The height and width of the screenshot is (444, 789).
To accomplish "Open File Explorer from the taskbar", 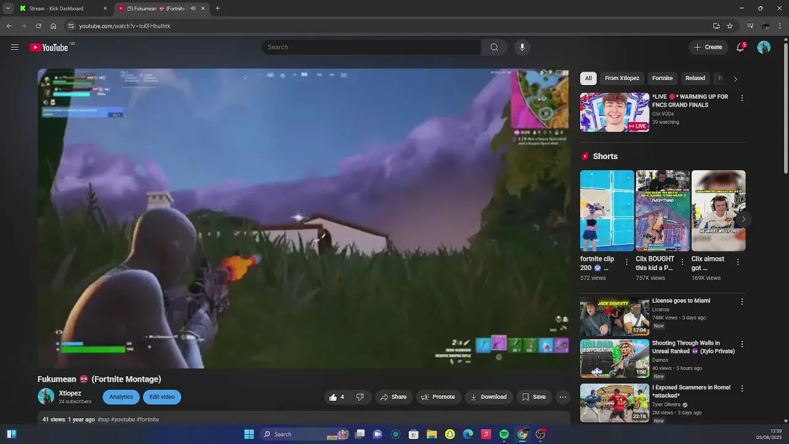I will coord(432,434).
